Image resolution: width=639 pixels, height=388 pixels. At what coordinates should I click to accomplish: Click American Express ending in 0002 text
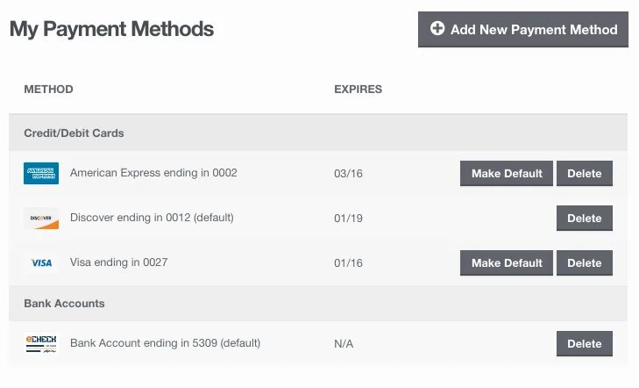(153, 173)
